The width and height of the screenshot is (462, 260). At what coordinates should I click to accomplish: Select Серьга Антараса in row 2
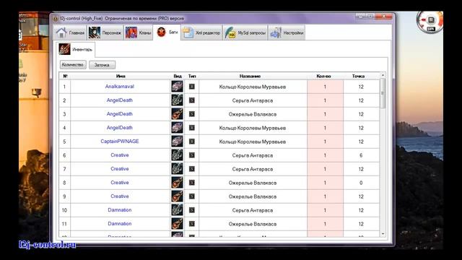coord(253,100)
